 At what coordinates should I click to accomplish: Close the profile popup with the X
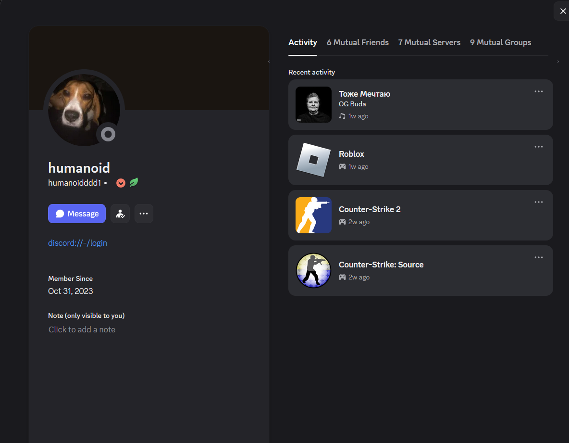tap(562, 11)
